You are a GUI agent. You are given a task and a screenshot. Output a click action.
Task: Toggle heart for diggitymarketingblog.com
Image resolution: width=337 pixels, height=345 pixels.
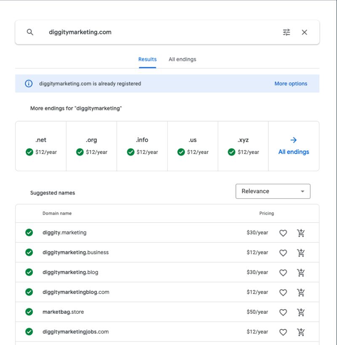[x=283, y=292]
